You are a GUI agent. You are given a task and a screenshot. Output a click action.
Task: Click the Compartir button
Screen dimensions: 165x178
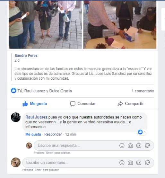131,104
